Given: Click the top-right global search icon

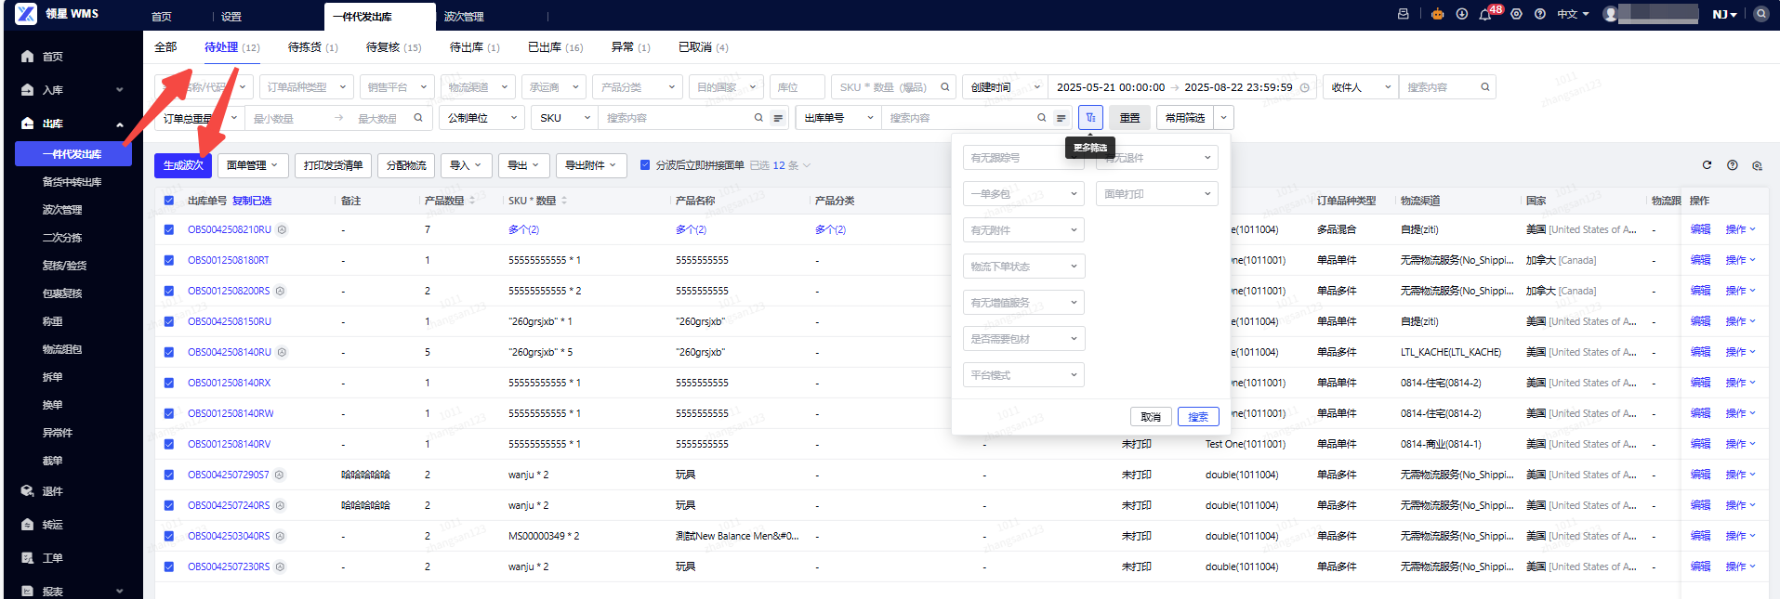Looking at the screenshot, I should coord(1760,14).
